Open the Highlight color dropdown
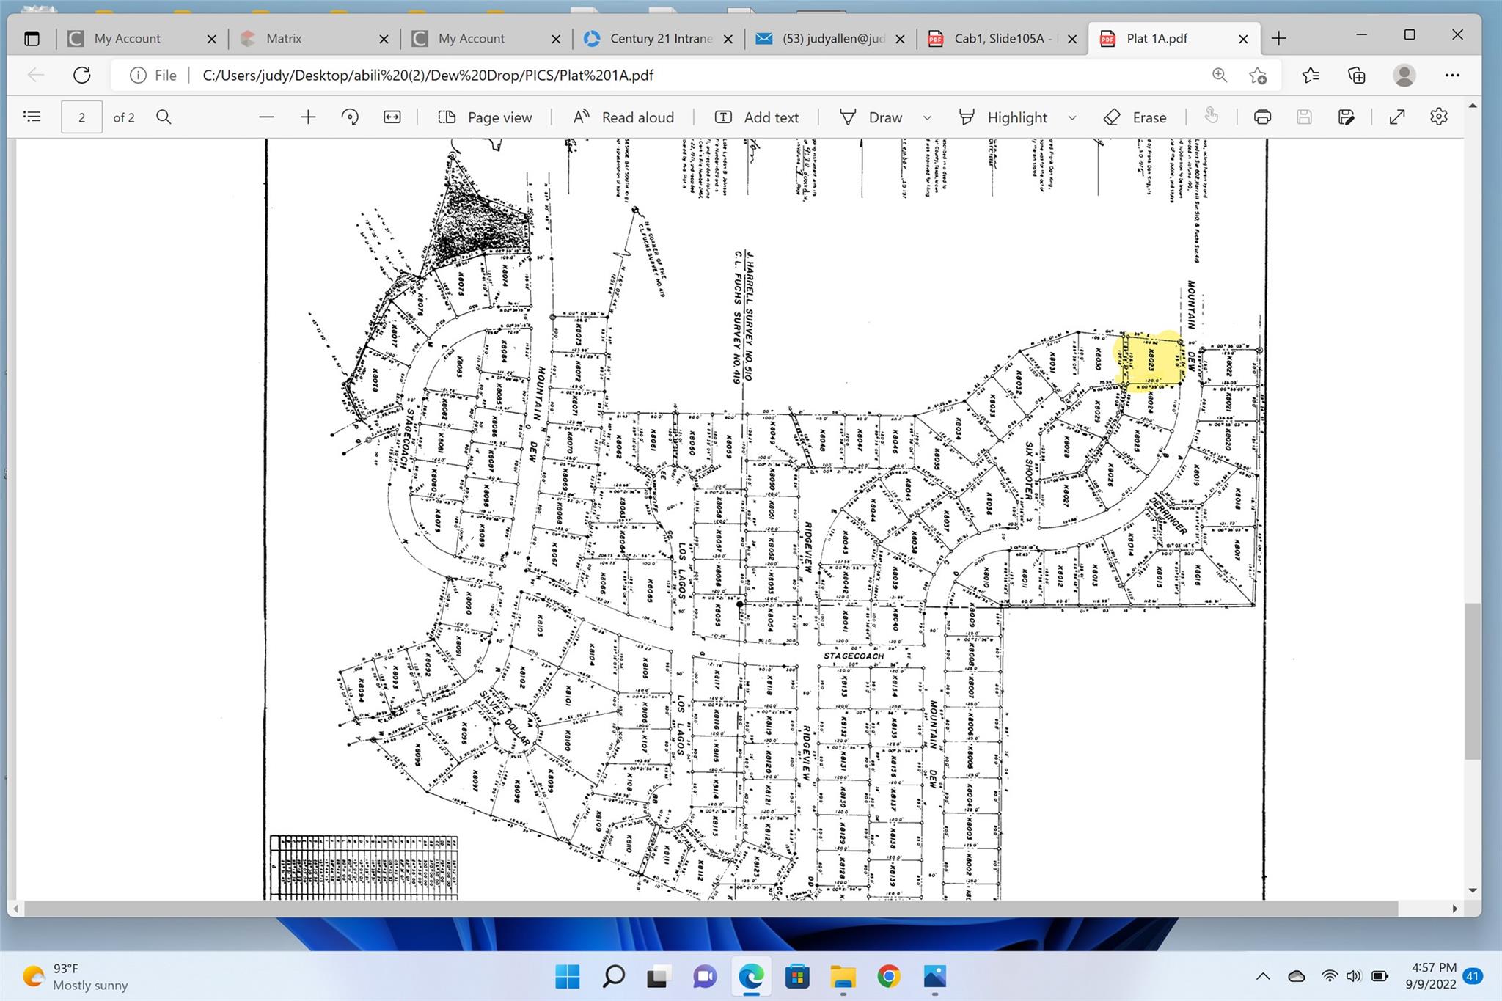Screen dimensions: 1502x1001 click(x=1071, y=117)
